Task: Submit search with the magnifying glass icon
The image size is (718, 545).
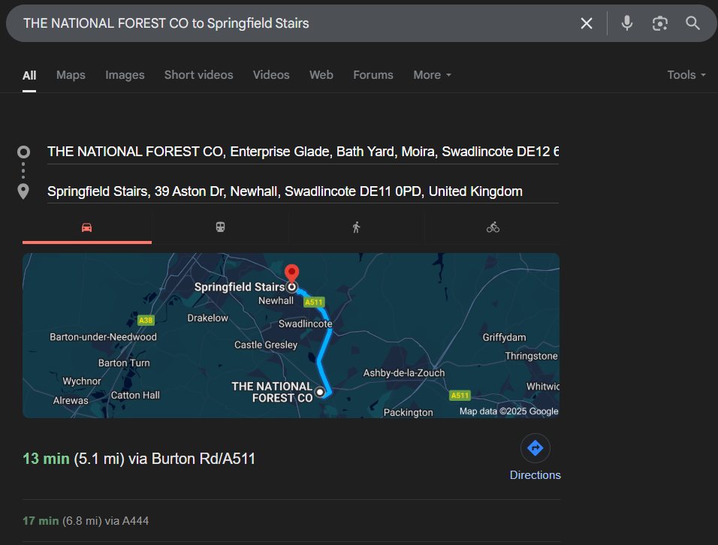Action: tap(692, 23)
